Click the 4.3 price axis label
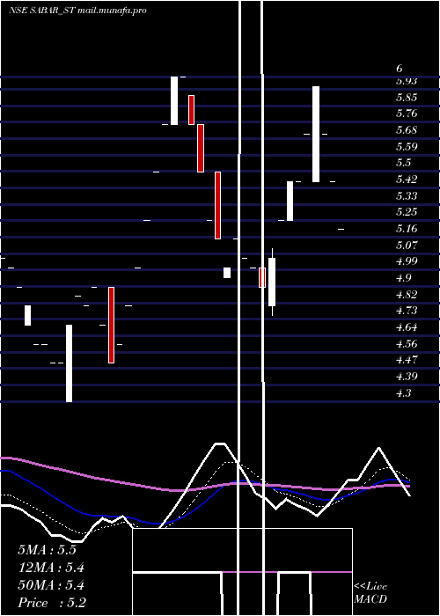 (x=404, y=392)
